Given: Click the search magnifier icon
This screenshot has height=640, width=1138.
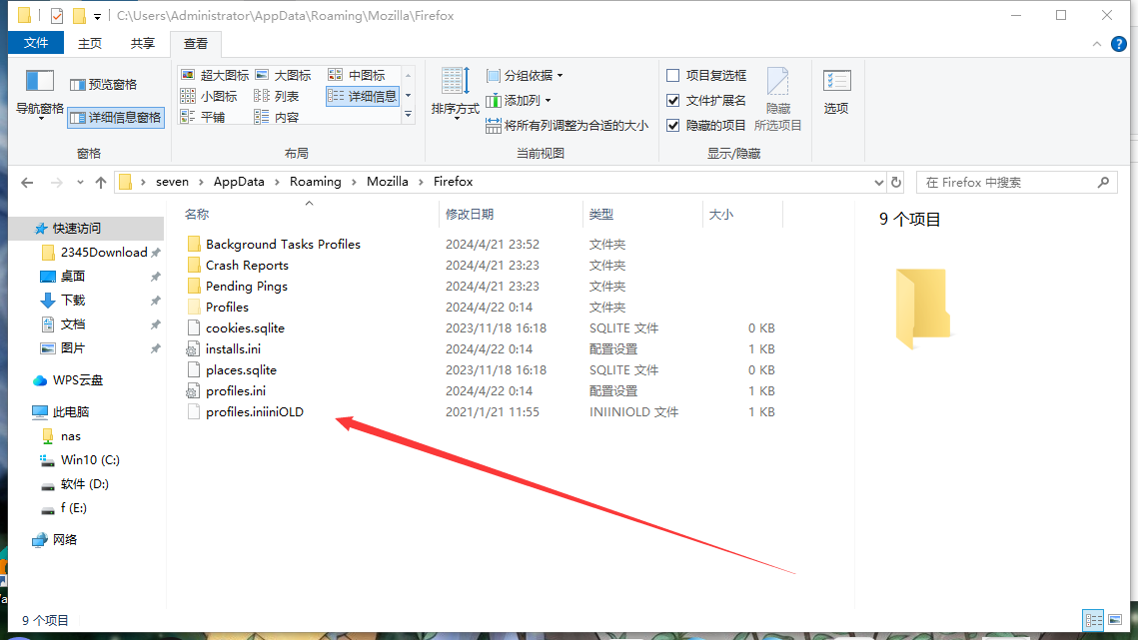Looking at the screenshot, I should [x=1103, y=182].
